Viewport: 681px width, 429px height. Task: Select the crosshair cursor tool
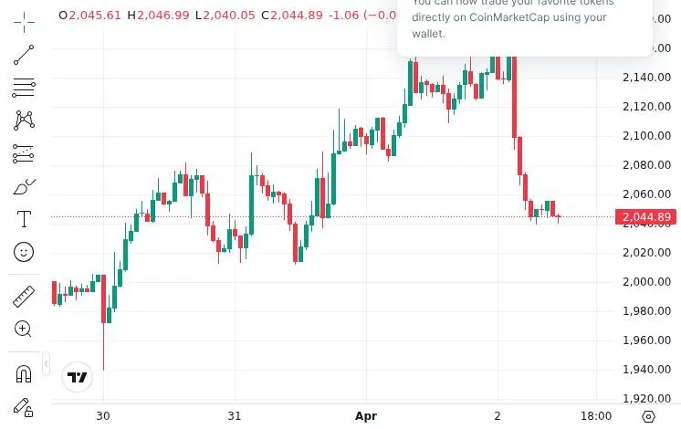[24, 22]
